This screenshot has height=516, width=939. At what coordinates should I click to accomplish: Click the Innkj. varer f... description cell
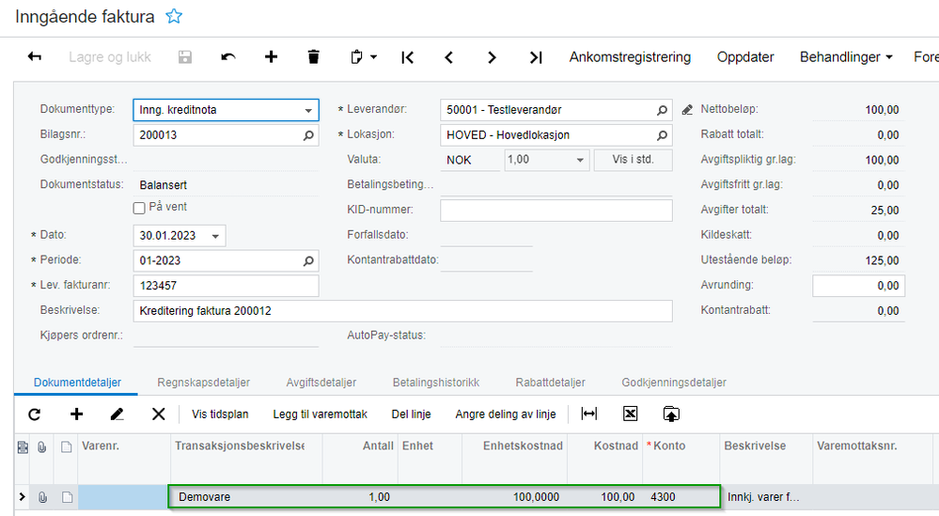(x=766, y=497)
